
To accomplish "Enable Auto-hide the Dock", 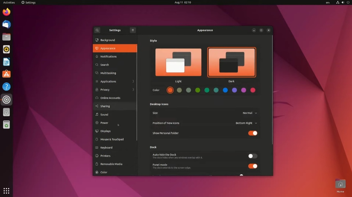I will 252,156.
